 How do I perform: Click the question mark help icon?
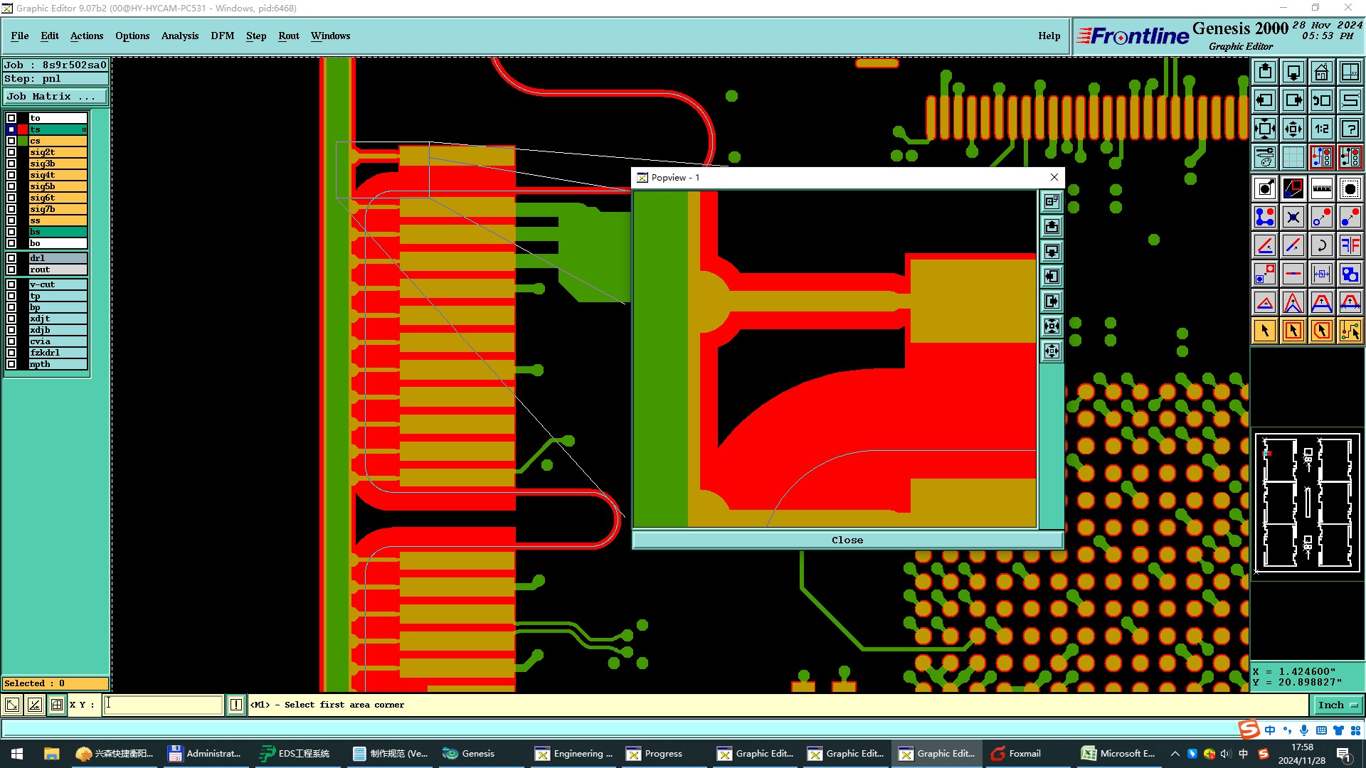1350,129
